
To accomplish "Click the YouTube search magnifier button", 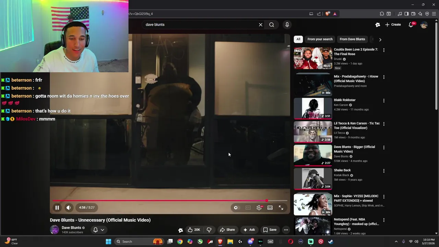I will [x=272, y=25].
